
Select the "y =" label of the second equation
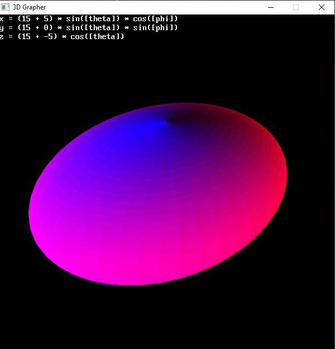click(x=5, y=27)
